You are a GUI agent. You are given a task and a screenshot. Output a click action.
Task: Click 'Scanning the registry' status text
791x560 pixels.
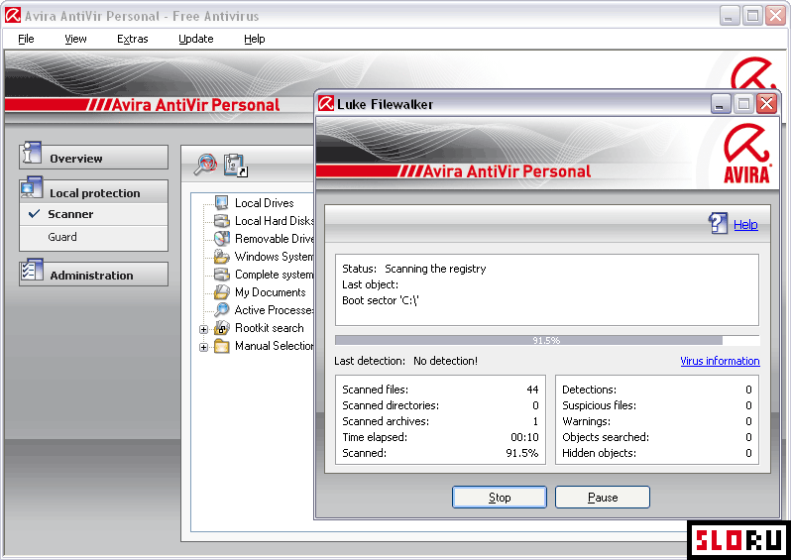coord(435,269)
